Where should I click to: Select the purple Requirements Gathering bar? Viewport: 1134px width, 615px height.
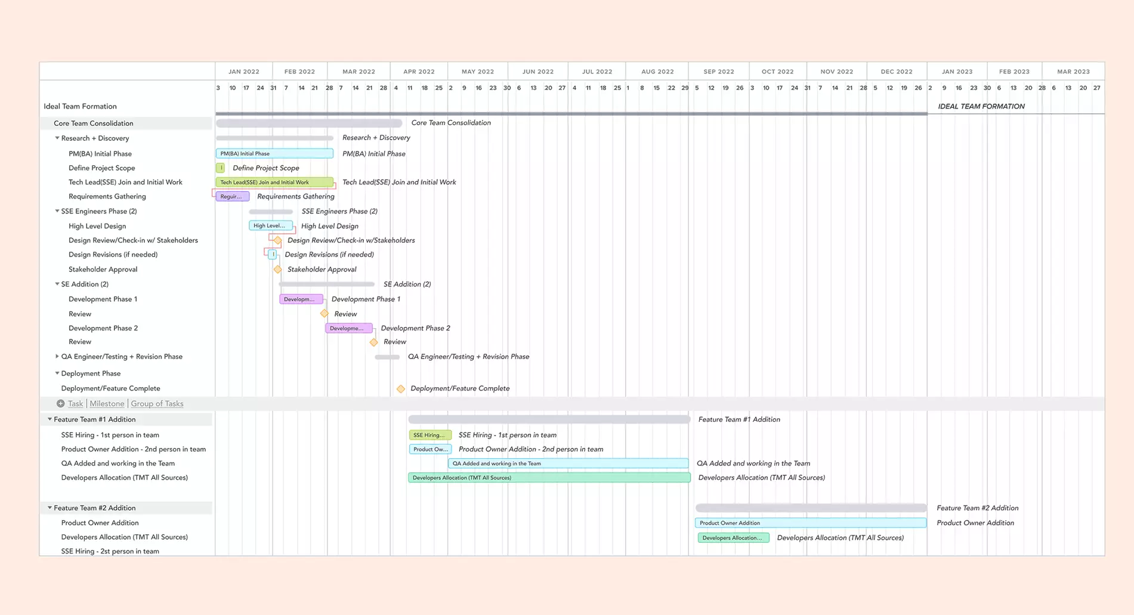pos(232,196)
